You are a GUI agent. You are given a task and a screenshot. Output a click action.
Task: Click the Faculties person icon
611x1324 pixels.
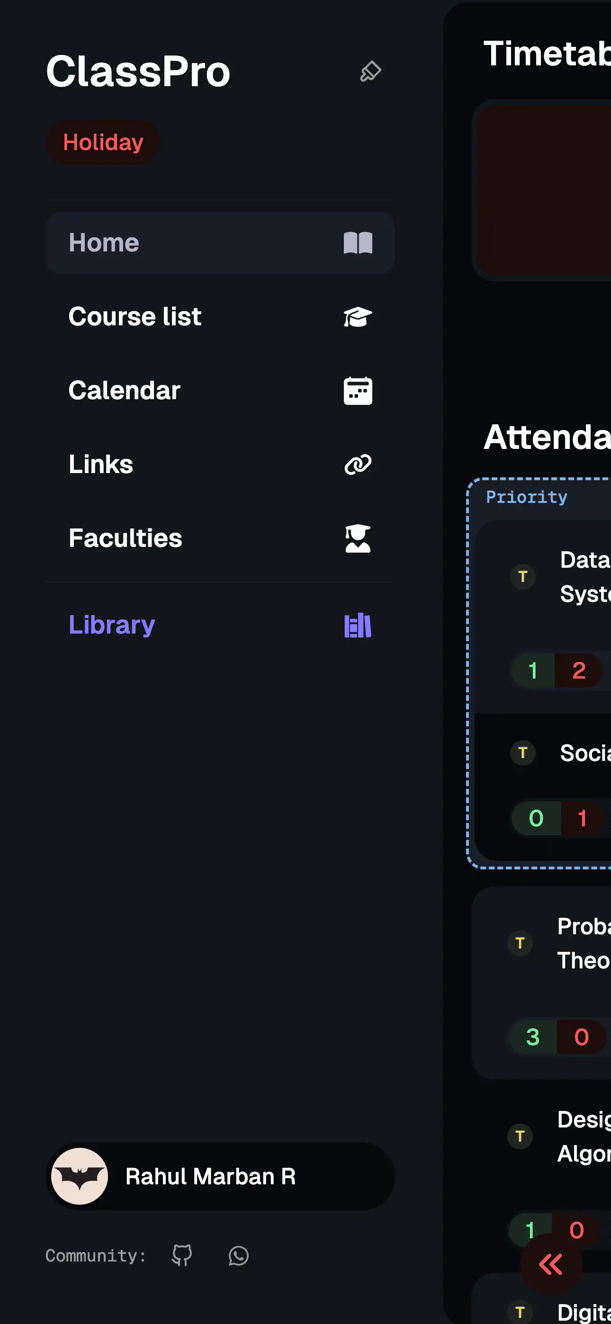358,538
